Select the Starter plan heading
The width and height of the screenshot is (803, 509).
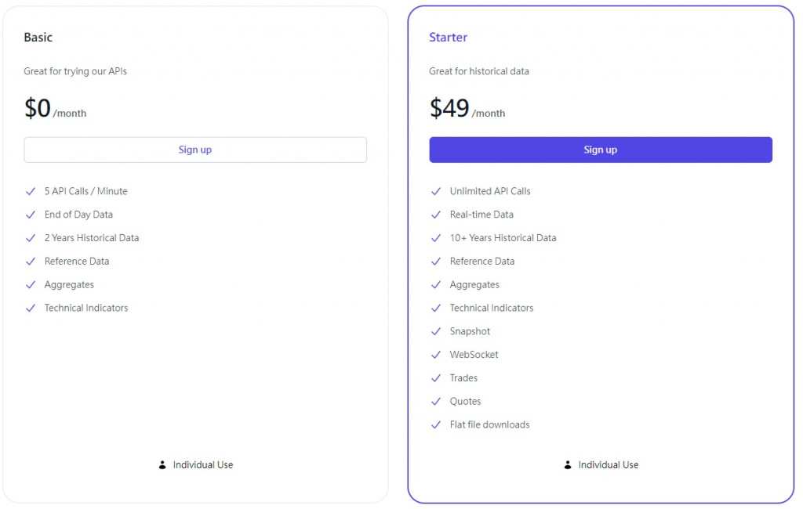(x=448, y=38)
